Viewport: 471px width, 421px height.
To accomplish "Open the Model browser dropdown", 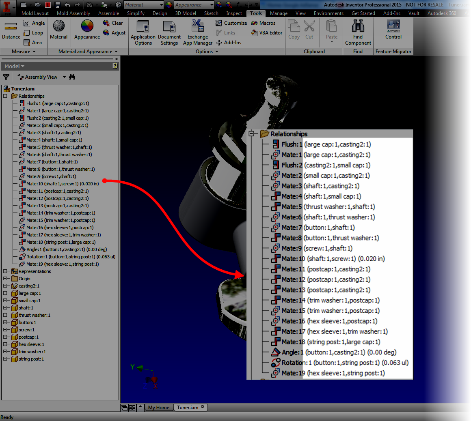I will [14, 66].
